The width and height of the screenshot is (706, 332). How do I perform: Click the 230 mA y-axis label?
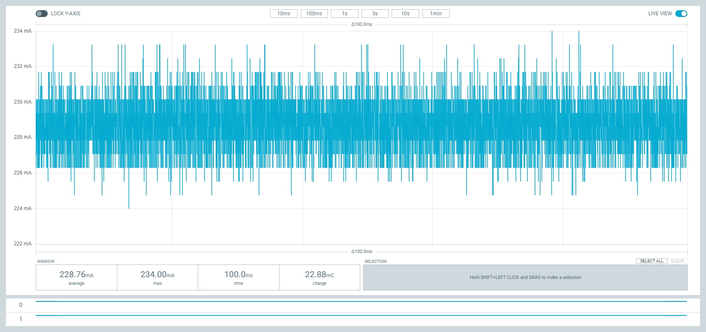tap(23, 102)
